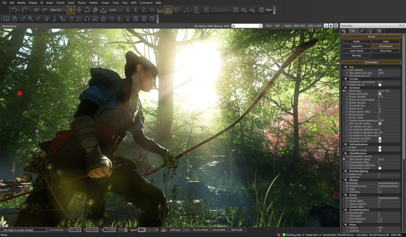Open the Commerce menu
This screenshot has height=237, width=406.
point(146,3)
